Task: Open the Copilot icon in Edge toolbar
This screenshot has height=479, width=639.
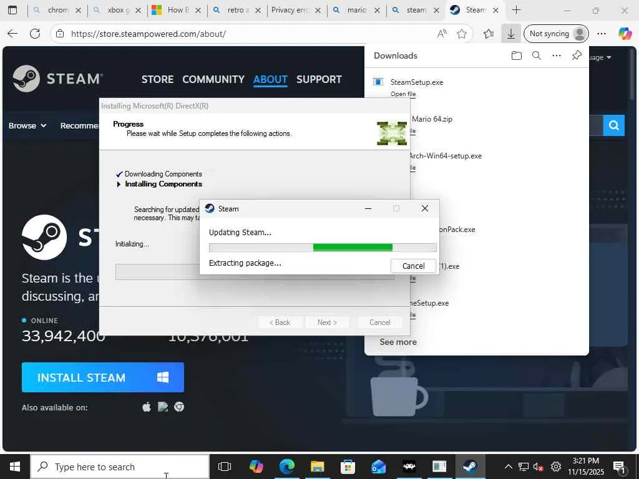Action: pos(624,34)
